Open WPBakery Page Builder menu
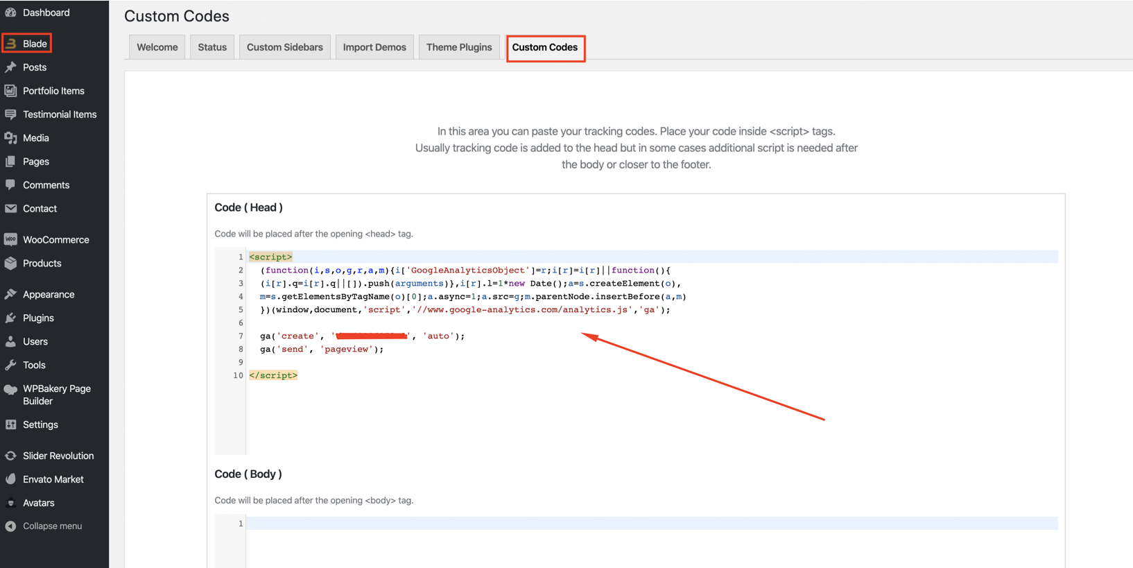 click(x=56, y=395)
